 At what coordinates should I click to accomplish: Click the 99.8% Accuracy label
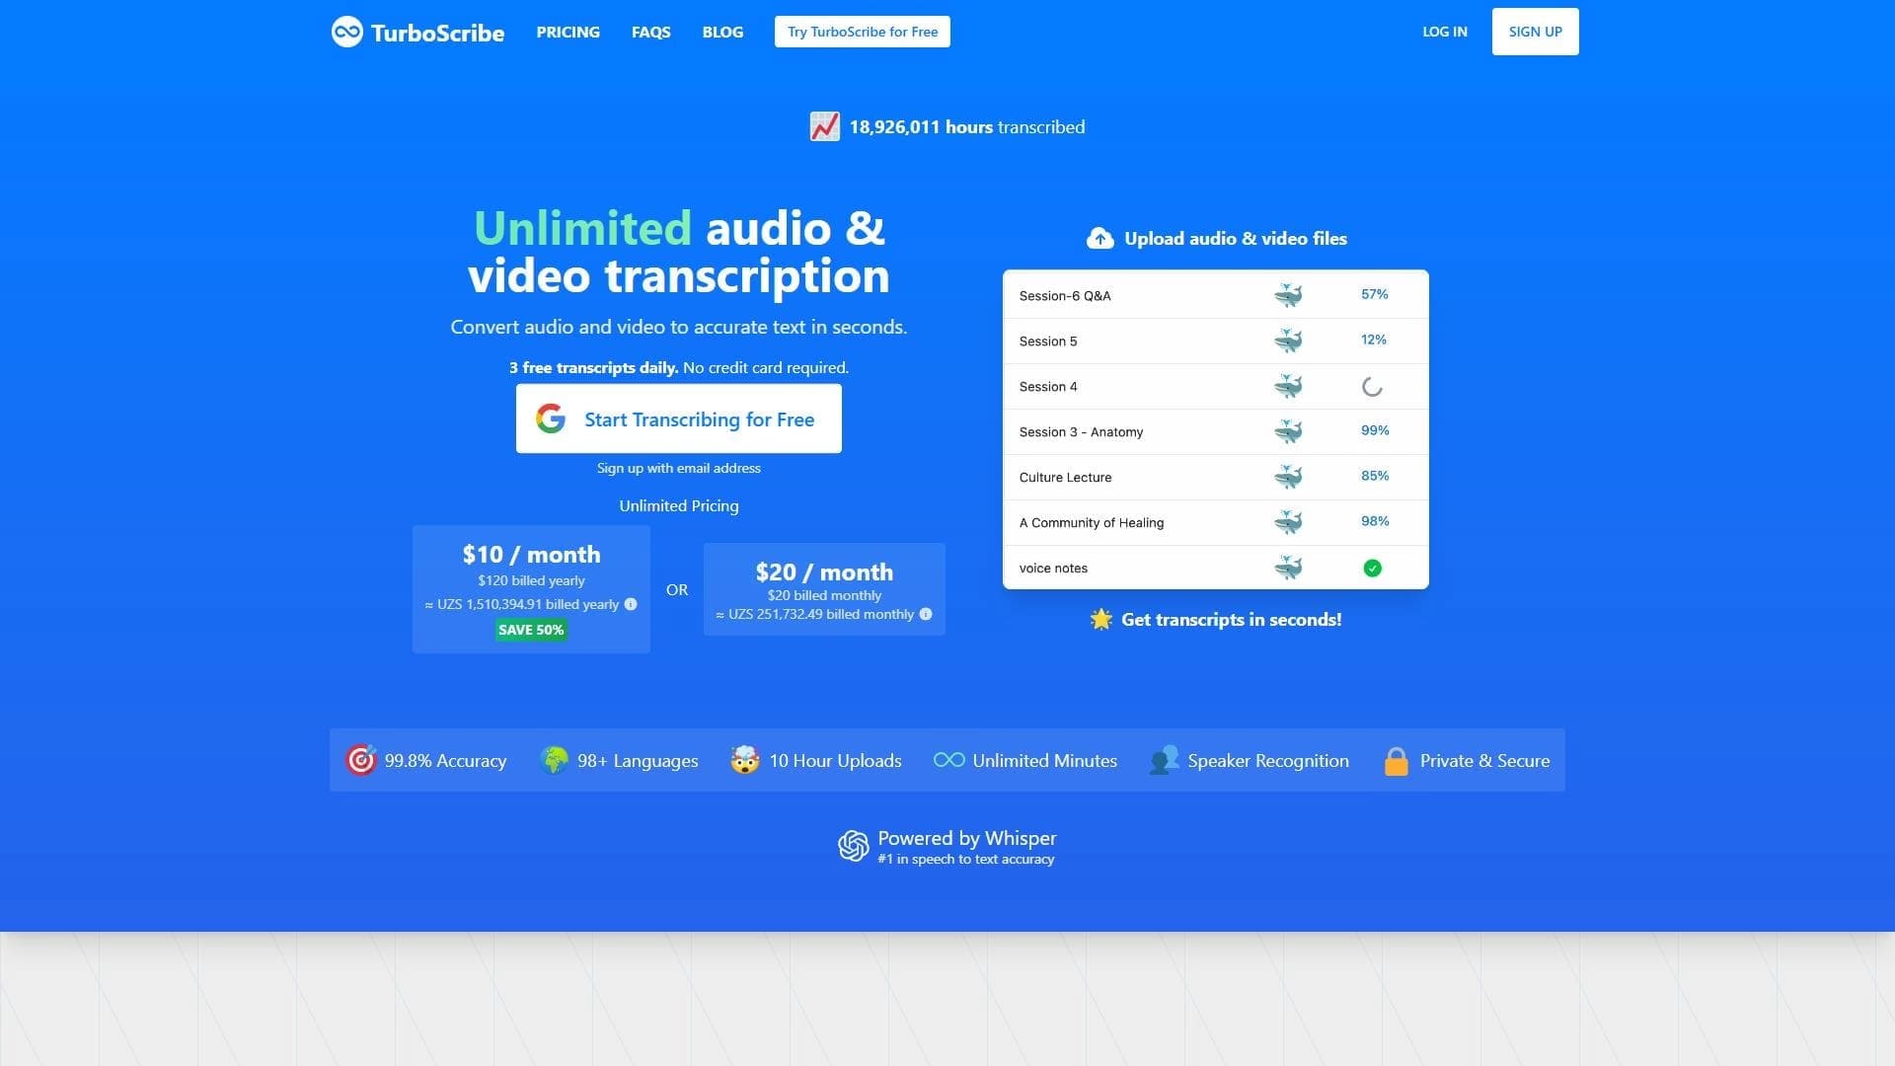(x=445, y=761)
